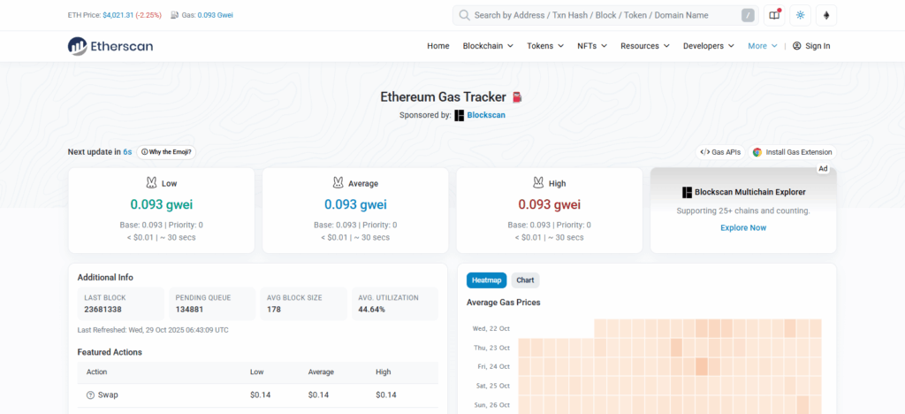Image resolution: width=905 pixels, height=414 pixels.
Task: Open the Explore Now link
Action: [x=742, y=227]
